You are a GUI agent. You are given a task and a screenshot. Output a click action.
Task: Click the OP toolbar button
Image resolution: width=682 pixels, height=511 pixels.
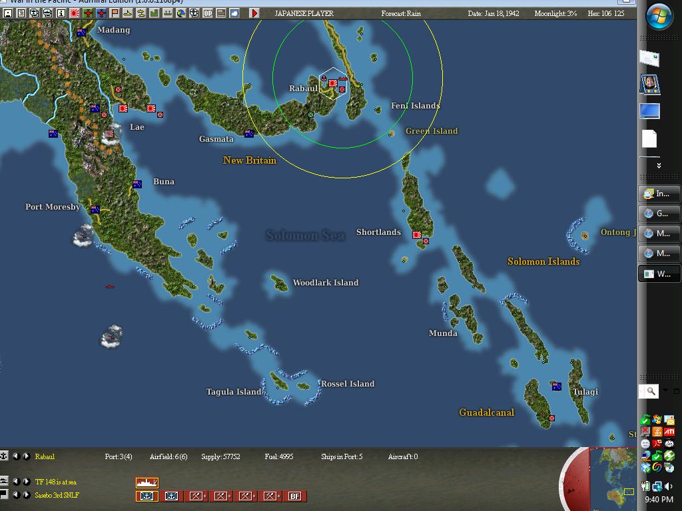tap(208, 13)
